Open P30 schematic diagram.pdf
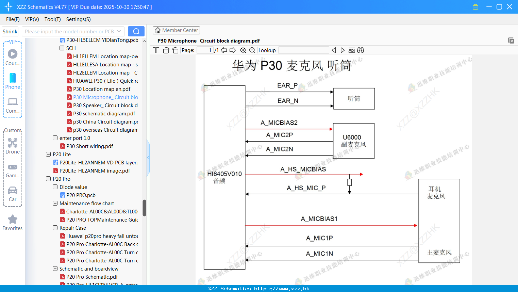 coord(101,114)
